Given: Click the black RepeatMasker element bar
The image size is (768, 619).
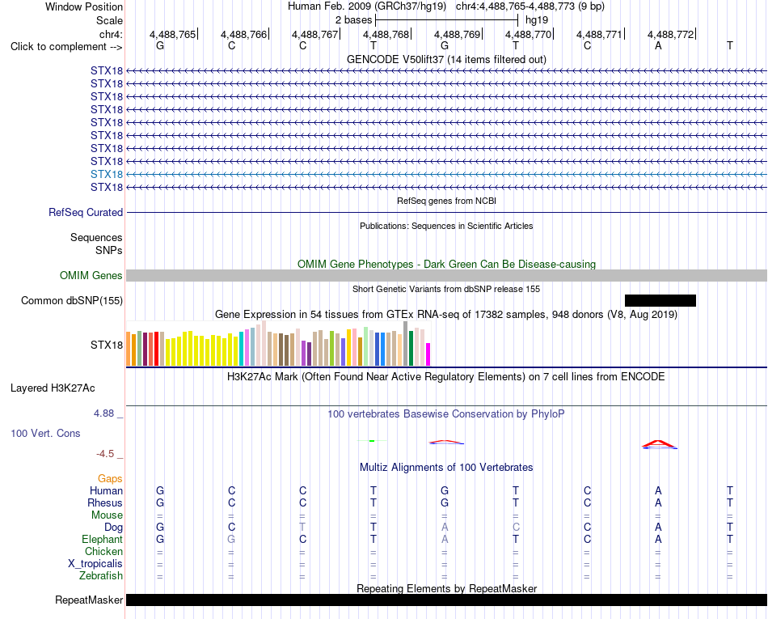Looking at the screenshot, I should tap(446, 600).
